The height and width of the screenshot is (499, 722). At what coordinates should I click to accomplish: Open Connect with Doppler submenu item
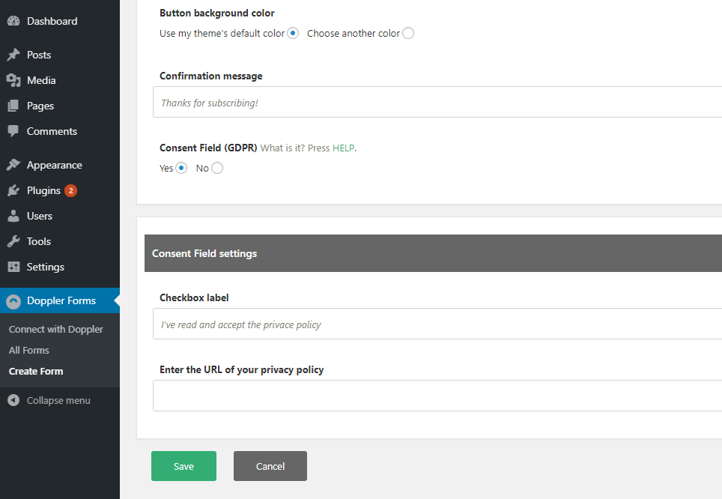tap(55, 330)
